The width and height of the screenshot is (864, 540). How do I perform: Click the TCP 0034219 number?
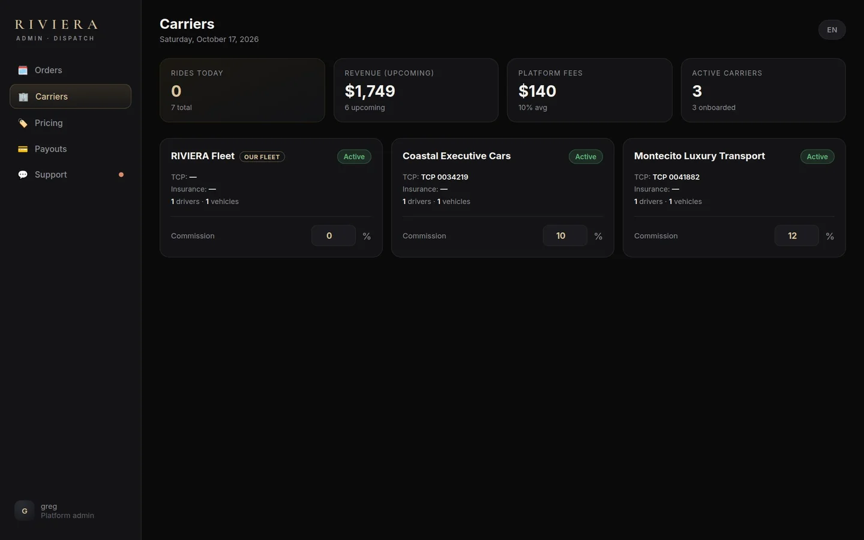pos(445,177)
